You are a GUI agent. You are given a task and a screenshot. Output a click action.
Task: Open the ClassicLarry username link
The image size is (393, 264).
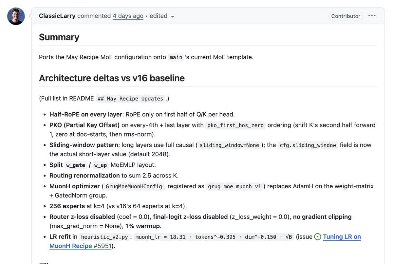[57, 16]
